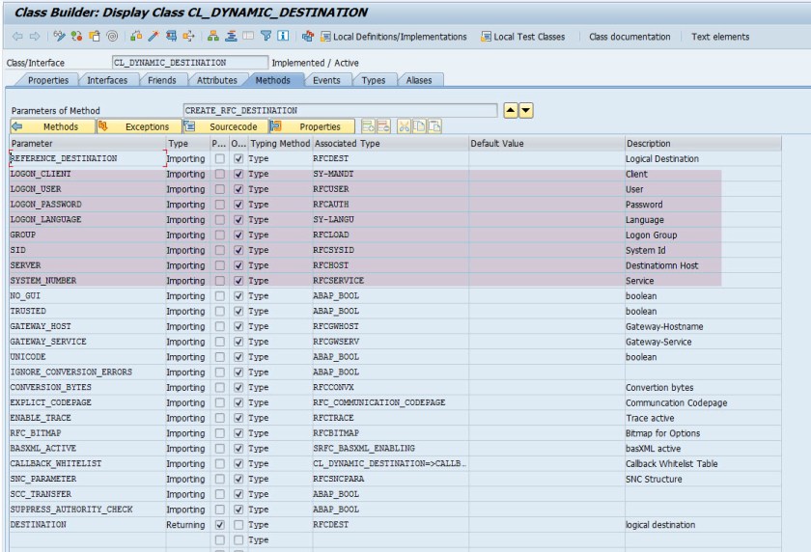Viewport: 811px width, 552px height.
Task: Click the activate magic wand icon
Action: pos(153,37)
